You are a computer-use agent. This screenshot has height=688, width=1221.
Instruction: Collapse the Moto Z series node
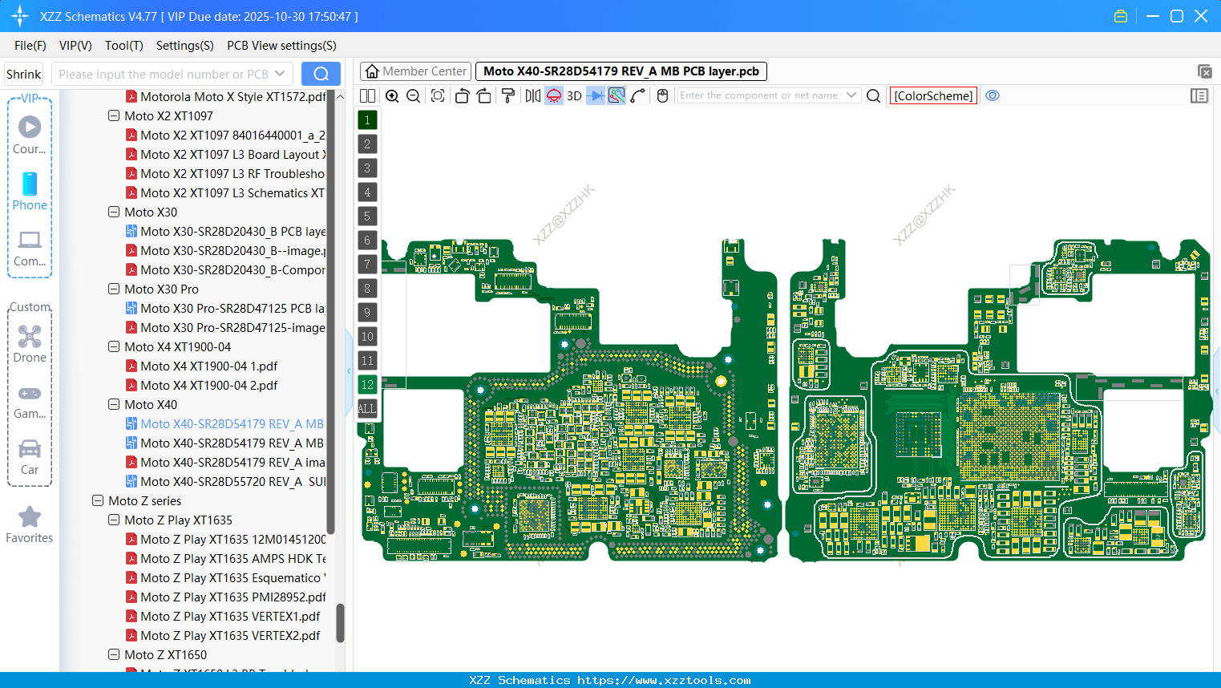[x=97, y=500]
